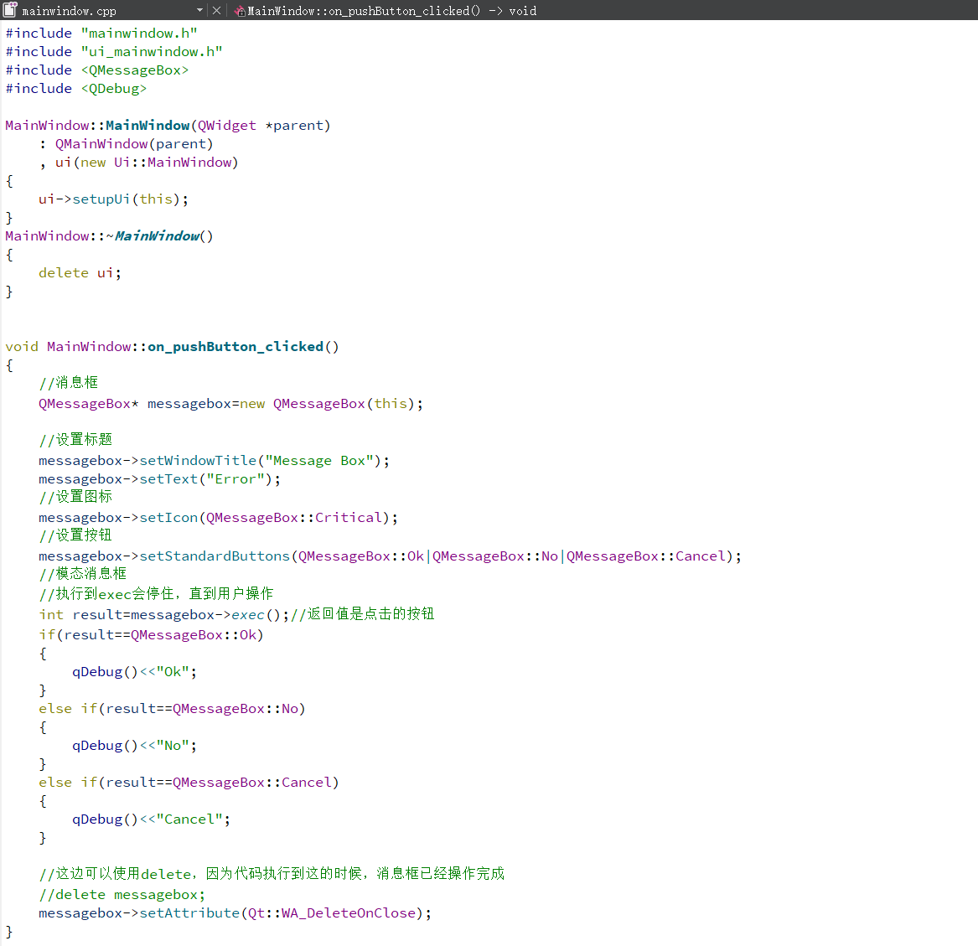Click the mainwindow.cpp file icon in toolbar
Viewport: 978px width, 946px height.
pos(10,10)
